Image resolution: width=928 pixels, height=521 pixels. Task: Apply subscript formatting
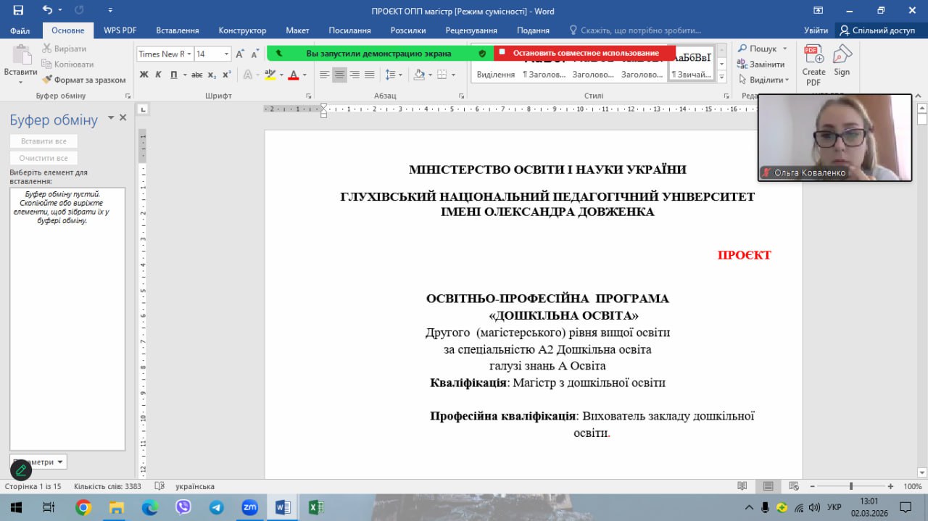point(212,75)
